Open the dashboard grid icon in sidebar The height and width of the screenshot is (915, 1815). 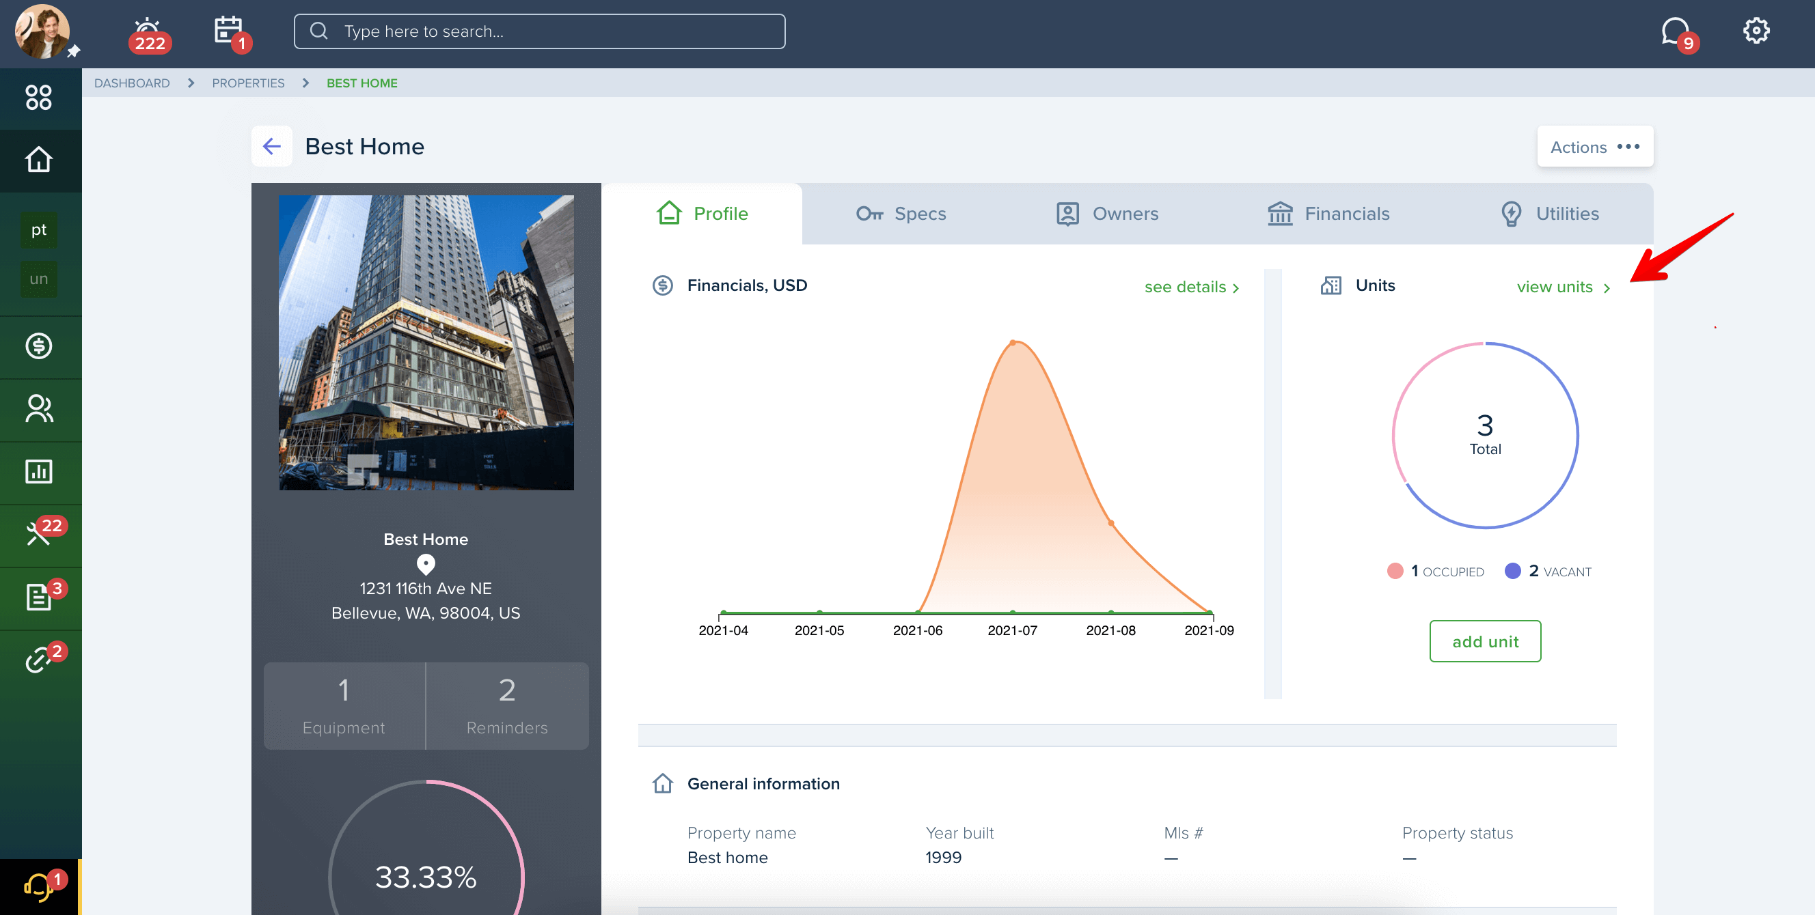coord(39,97)
